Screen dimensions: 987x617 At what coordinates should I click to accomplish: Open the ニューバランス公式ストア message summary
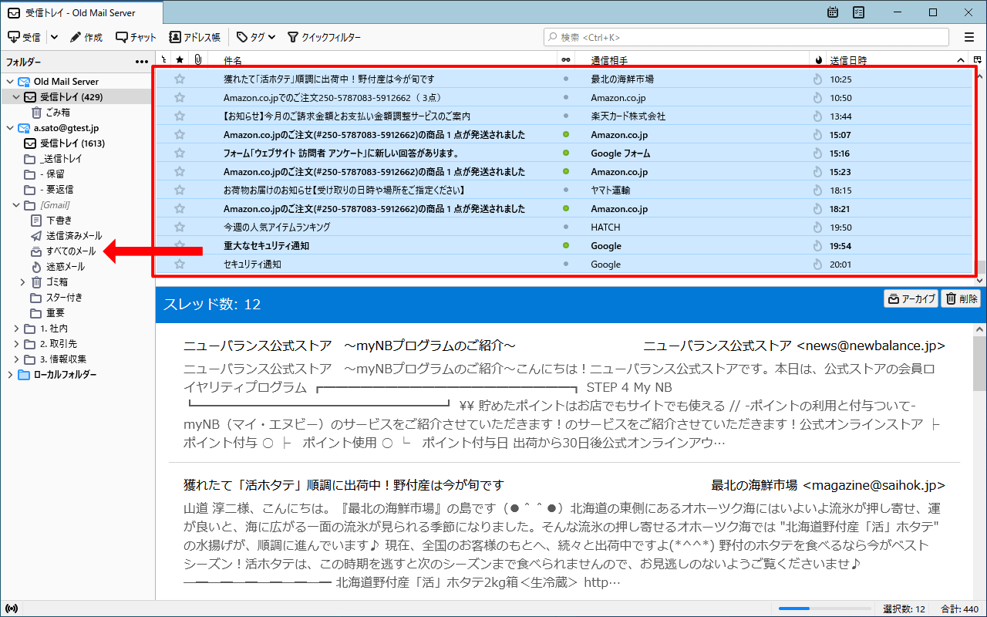point(349,346)
